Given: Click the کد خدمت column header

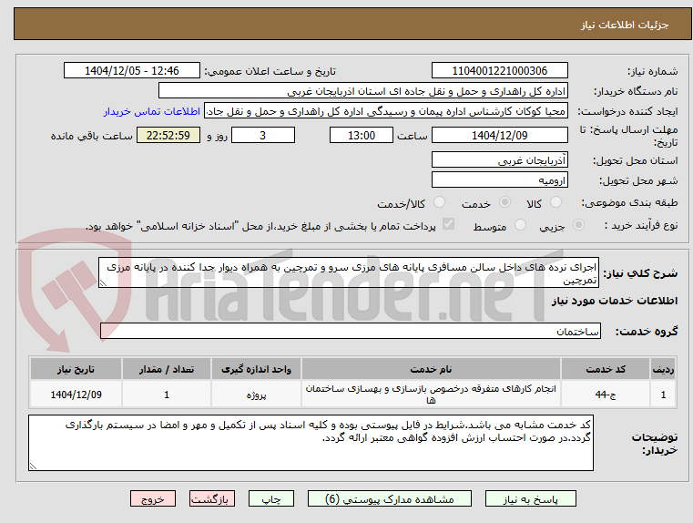Looking at the screenshot, I should point(606,369).
